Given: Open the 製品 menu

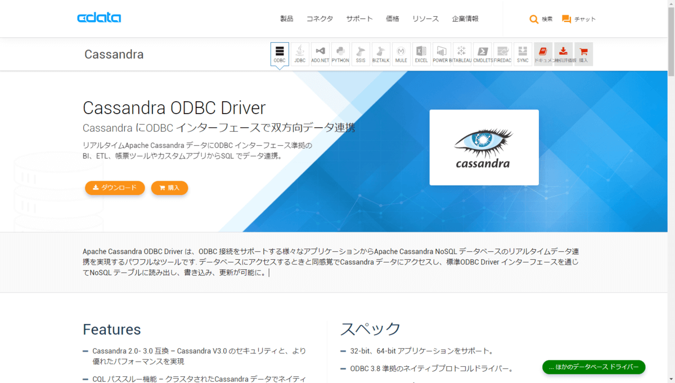Looking at the screenshot, I should (287, 19).
